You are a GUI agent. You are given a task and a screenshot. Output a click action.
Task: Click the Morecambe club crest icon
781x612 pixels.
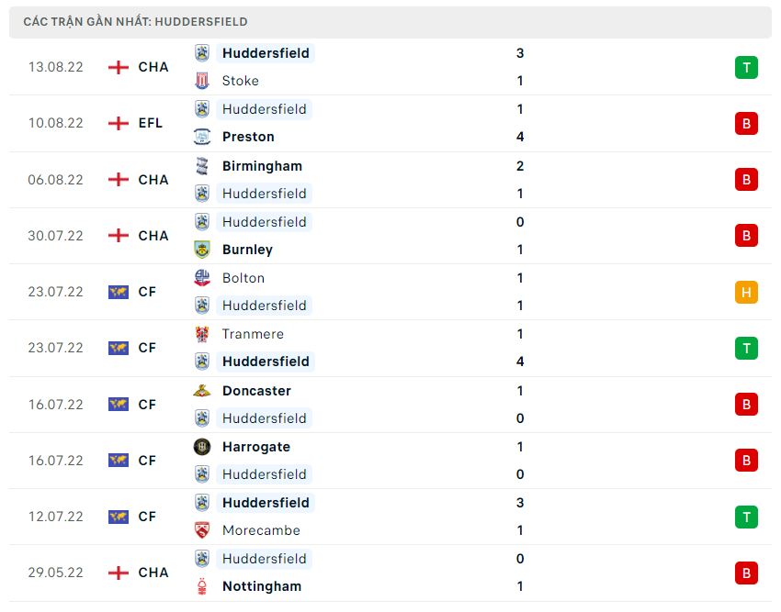(202, 530)
